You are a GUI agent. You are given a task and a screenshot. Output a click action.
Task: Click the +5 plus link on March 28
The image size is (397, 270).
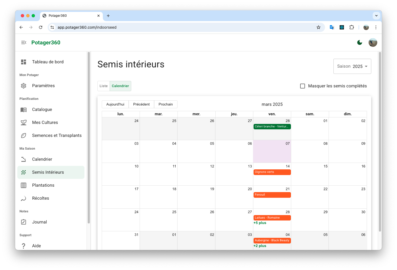tap(260, 223)
